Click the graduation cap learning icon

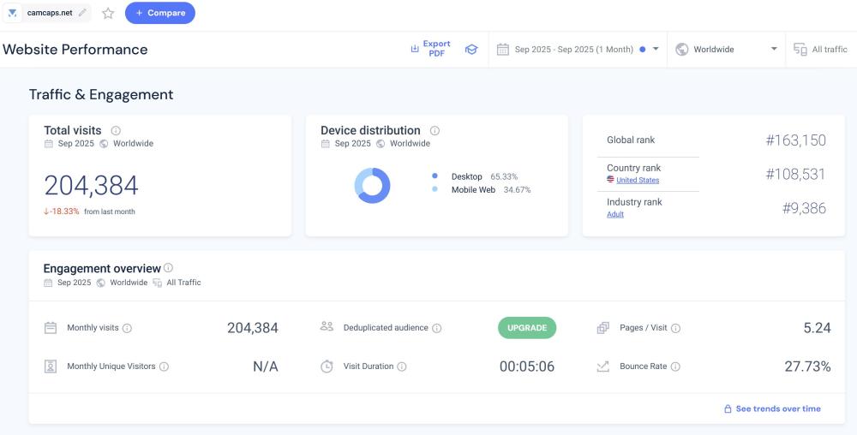470,50
